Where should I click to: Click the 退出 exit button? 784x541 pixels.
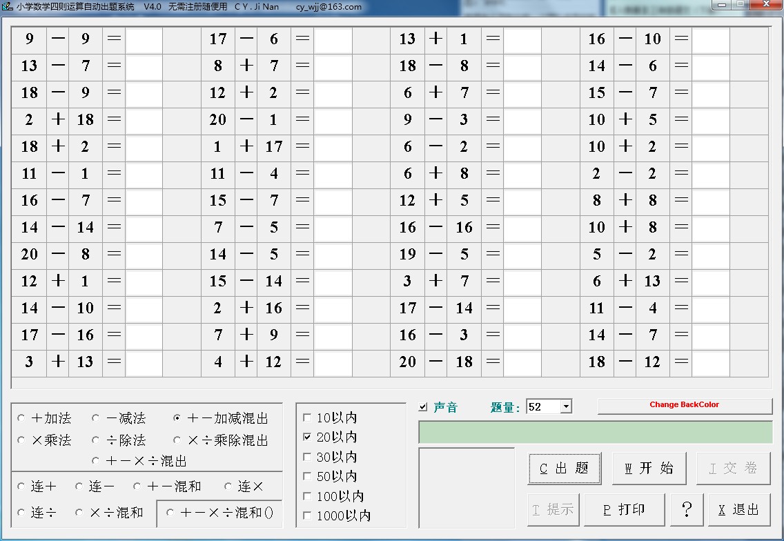739,510
